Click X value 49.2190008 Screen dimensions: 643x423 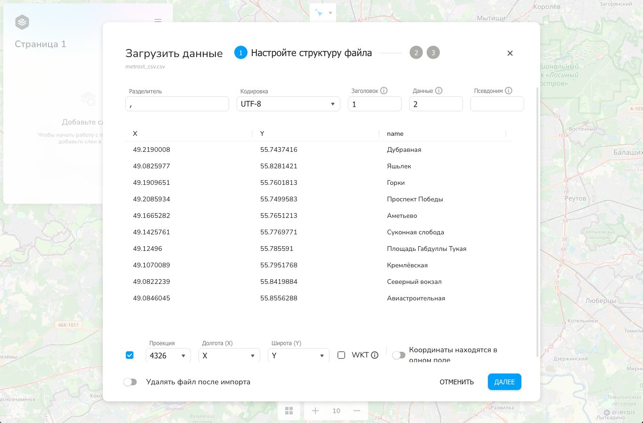pos(151,149)
